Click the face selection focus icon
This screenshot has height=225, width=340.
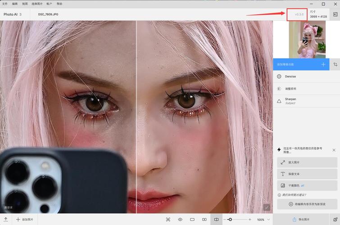pyautogui.click(x=168, y=220)
